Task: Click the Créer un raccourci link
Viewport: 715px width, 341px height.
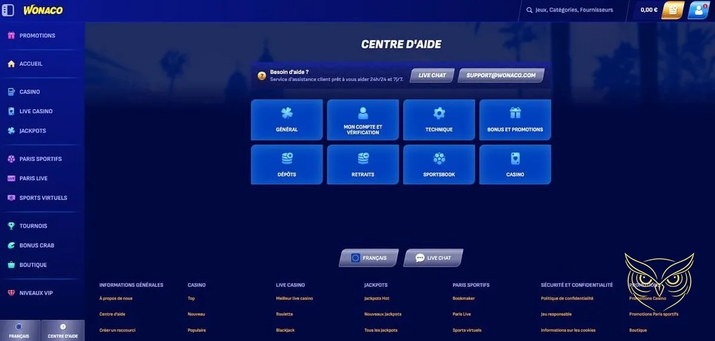Action: (x=117, y=330)
